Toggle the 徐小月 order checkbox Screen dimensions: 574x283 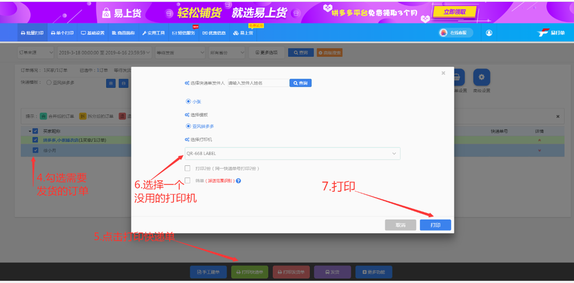[35, 150]
